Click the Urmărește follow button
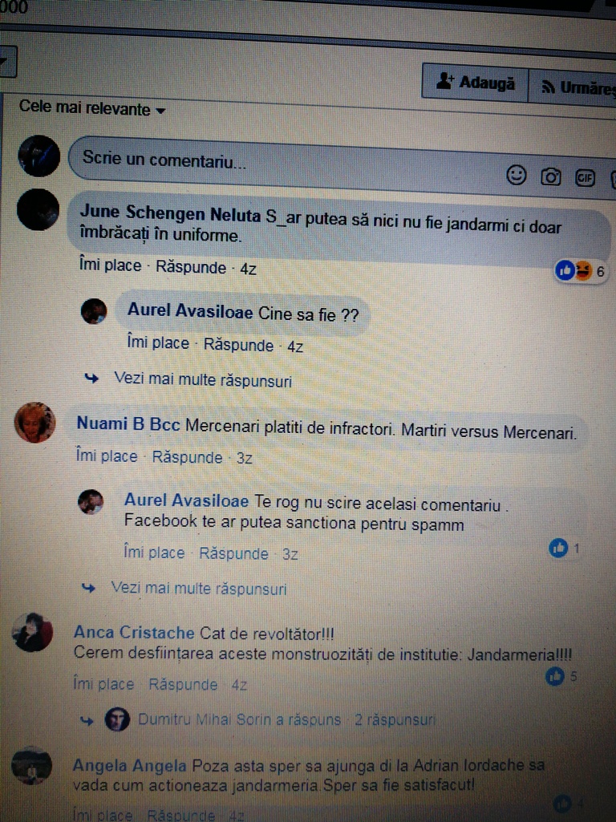The width and height of the screenshot is (616, 822). (574, 87)
